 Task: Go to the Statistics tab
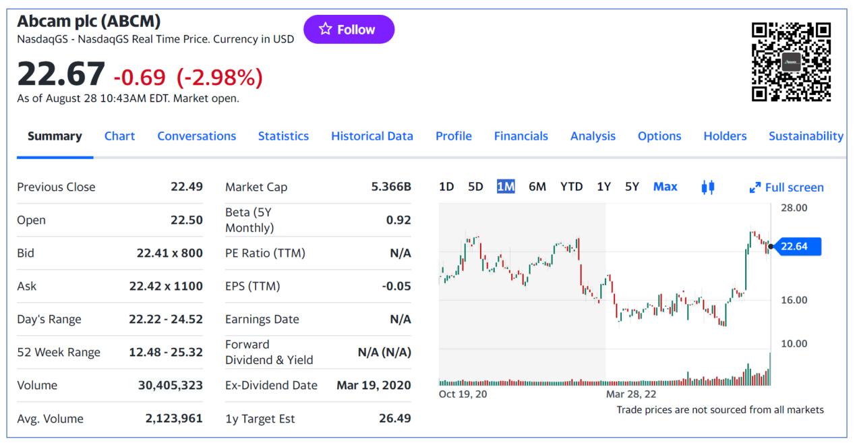coord(283,136)
